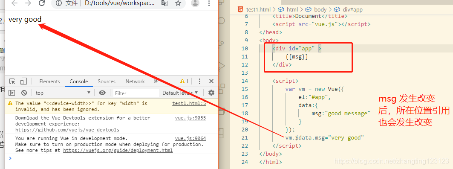Open the vue.js:9064 source link
453x169 pixels.
tap(190, 138)
